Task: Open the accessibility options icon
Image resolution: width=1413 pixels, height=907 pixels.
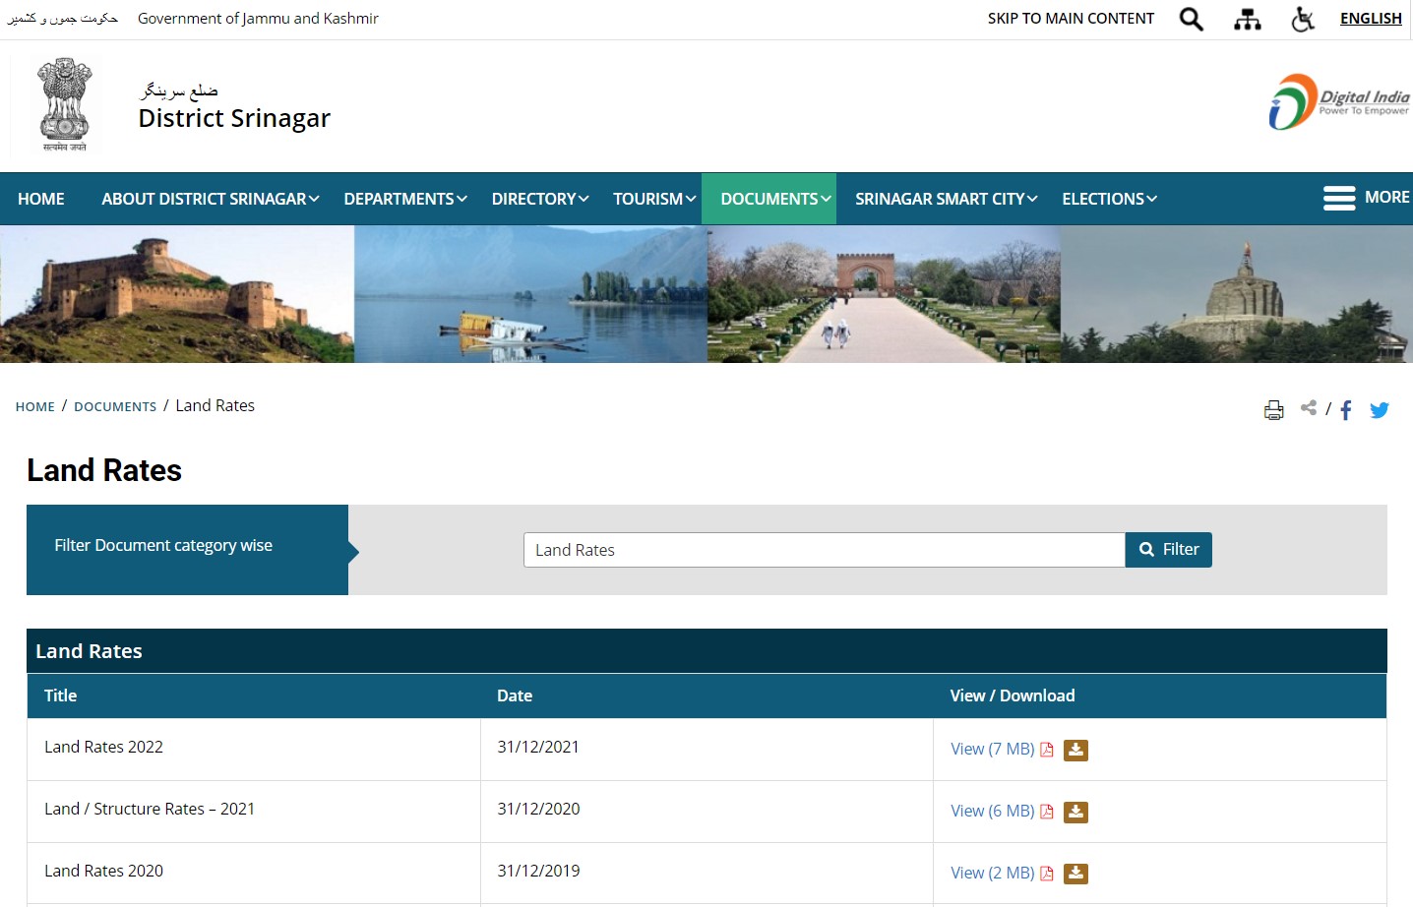Action: [1302, 18]
